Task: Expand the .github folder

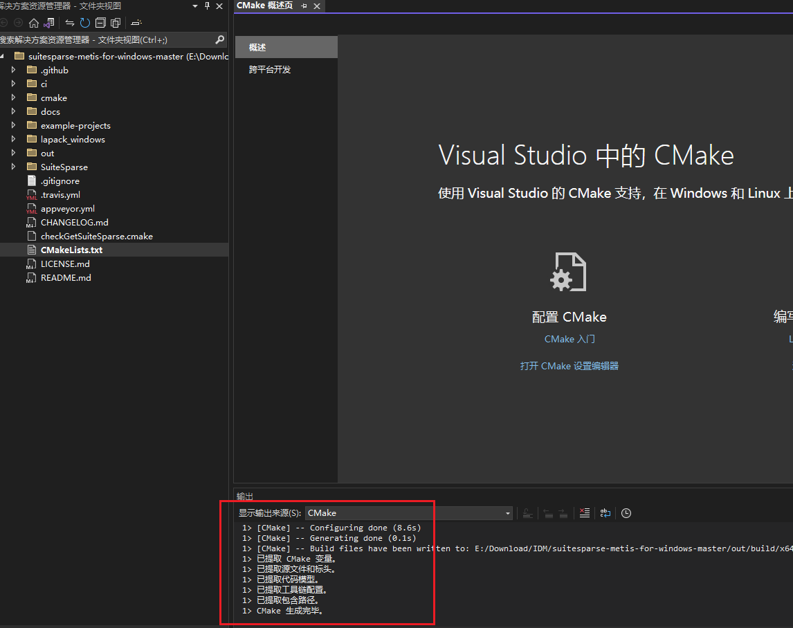Action: [14, 70]
